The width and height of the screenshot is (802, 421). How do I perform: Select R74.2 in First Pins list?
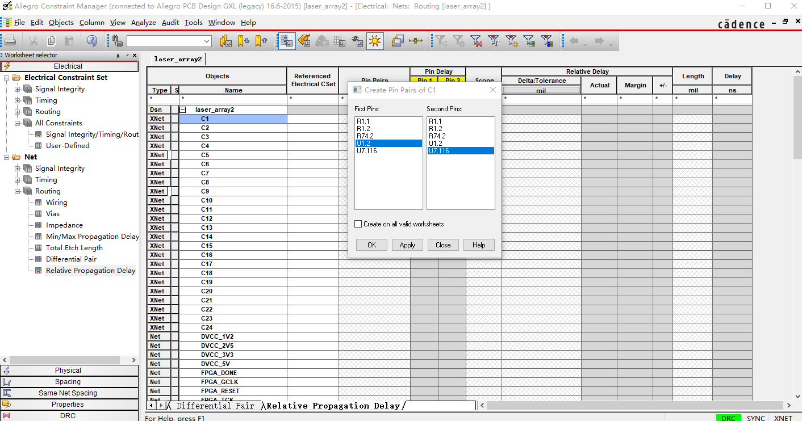[389, 136]
